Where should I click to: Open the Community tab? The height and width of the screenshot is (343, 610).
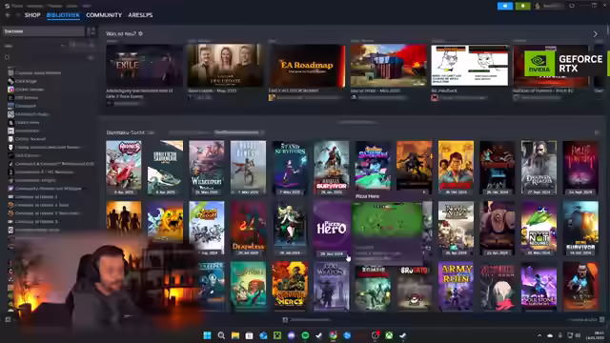click(104, 15)
